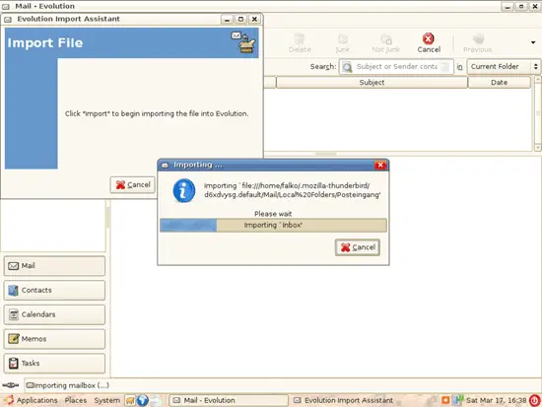Screen dimensions: 542x407
Task: Click the globe browser launcher in the panel
Action: [x=143, y=400]
